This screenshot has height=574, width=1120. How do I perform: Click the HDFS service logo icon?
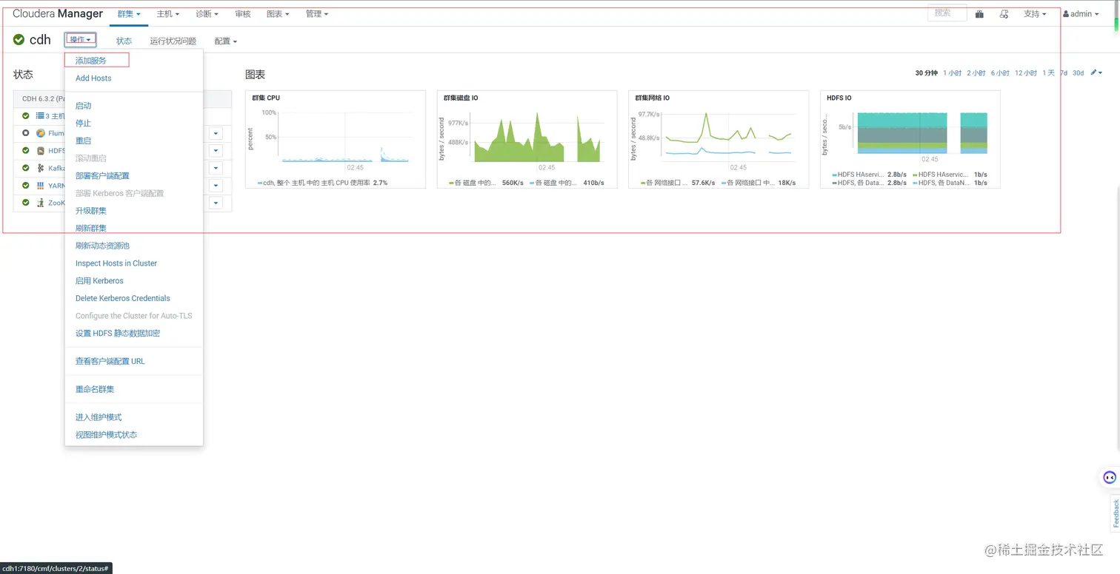[41, 151]
